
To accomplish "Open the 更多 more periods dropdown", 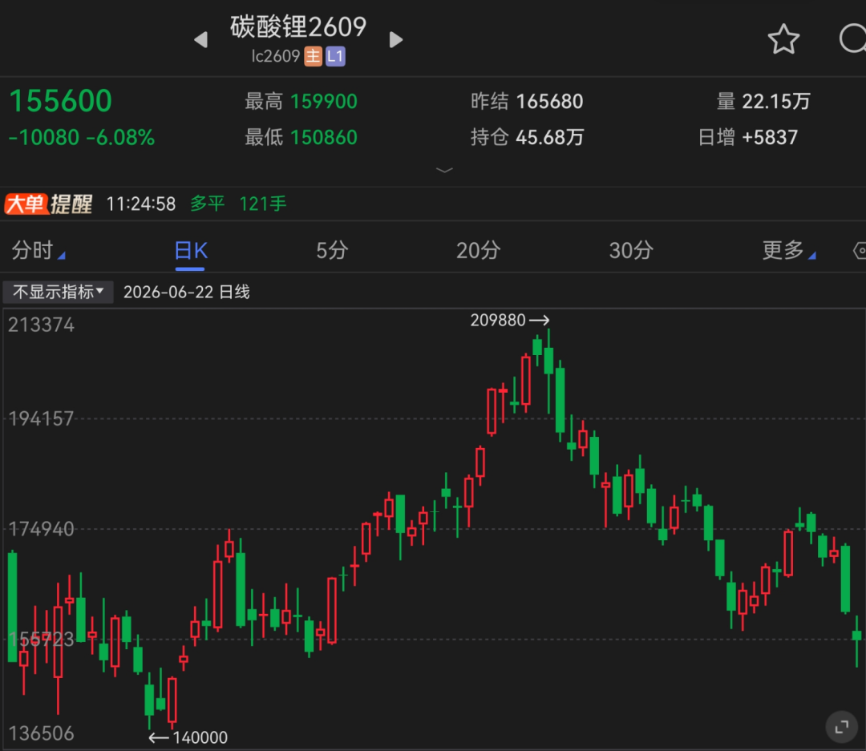I will click(789, 251).
